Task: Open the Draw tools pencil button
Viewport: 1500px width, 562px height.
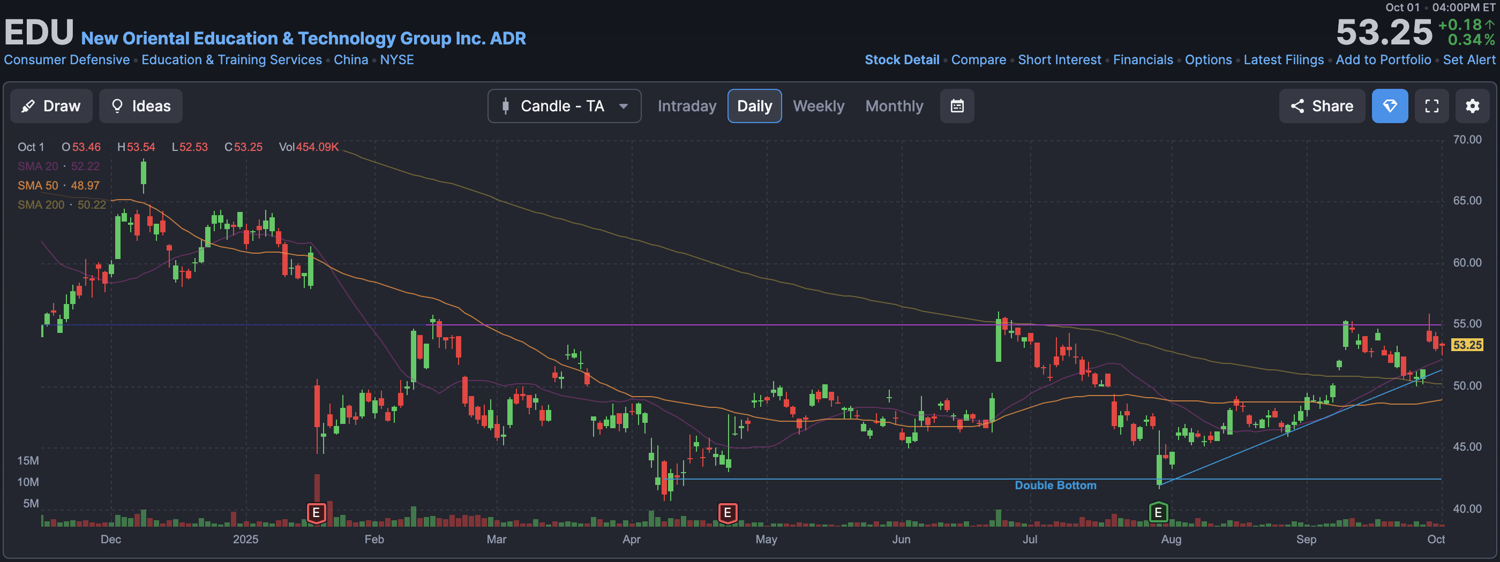Action: (x=51, y=106)
